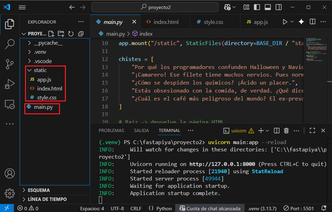The image size is (332, 212).
Task: Show additional views ellipsis in activity bar
Action: click(x=9, y=124)
